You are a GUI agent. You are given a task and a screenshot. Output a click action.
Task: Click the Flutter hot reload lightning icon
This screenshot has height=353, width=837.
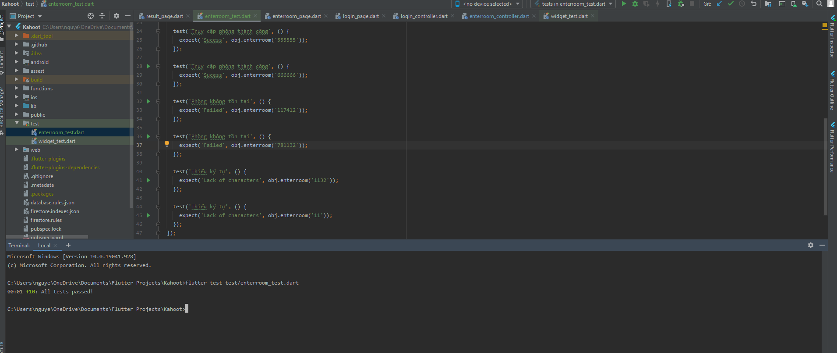(657, 4)
